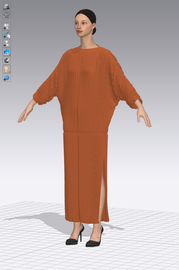Open the orange avatar skin render dropdown
179x270 pixels.
[6, 69]
